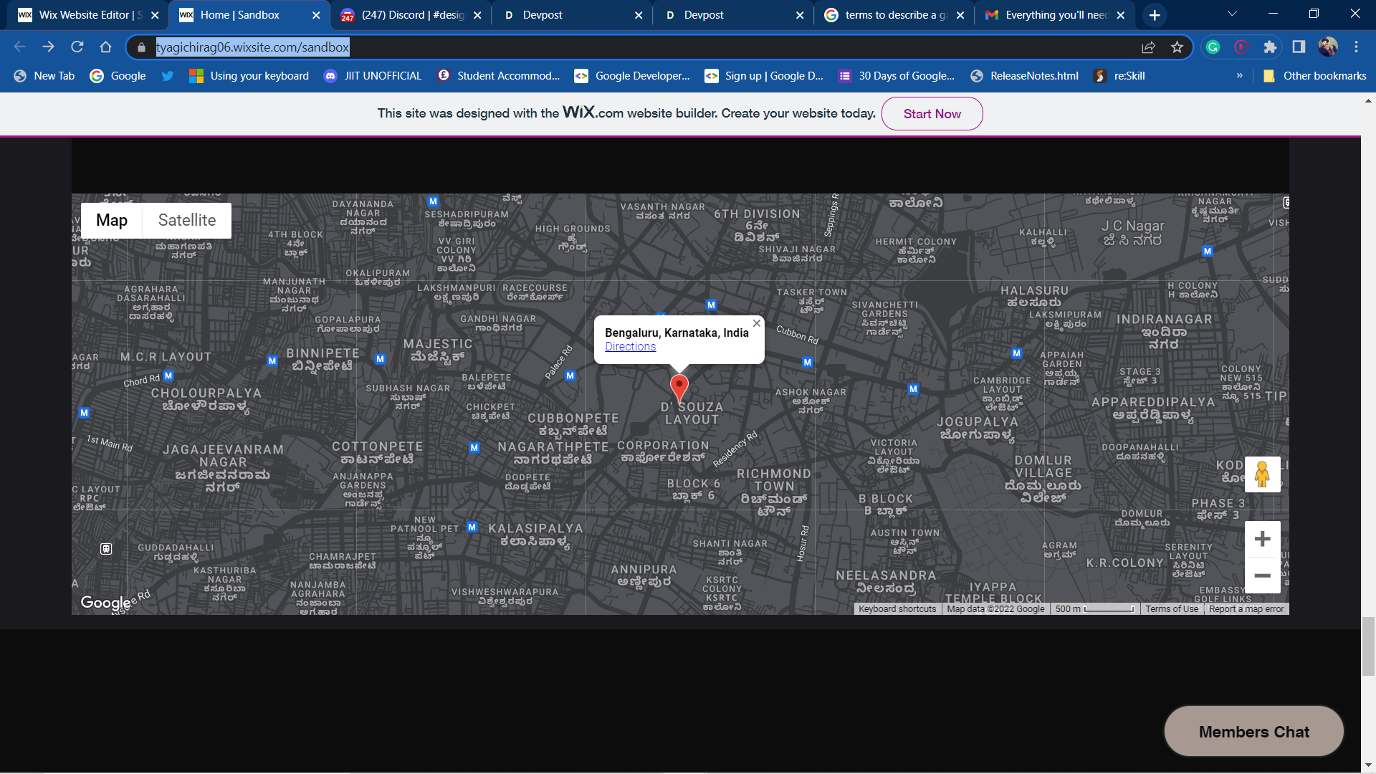Click the Directions link

pos(630,347)
